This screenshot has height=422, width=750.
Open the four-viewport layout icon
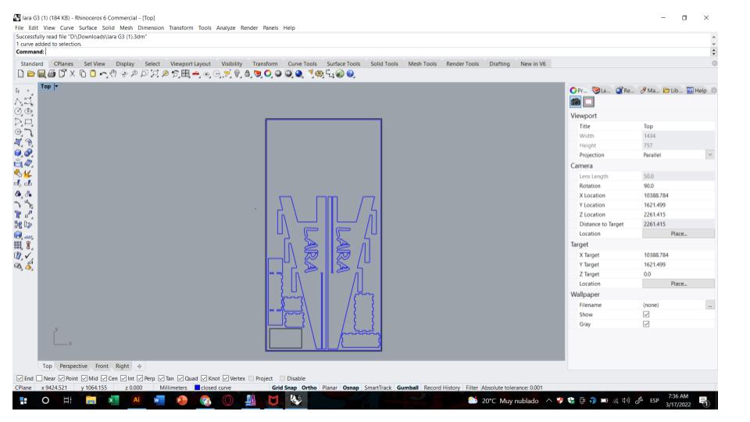[186, 73]
